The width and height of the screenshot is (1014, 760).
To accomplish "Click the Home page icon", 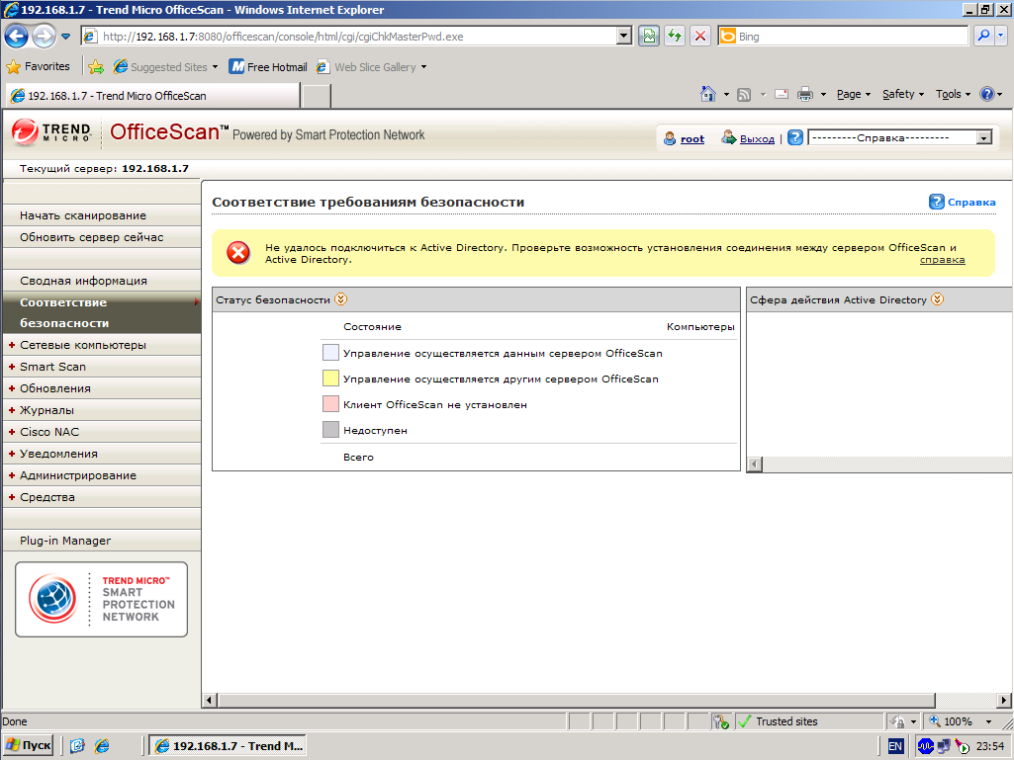I will [708, 94].
